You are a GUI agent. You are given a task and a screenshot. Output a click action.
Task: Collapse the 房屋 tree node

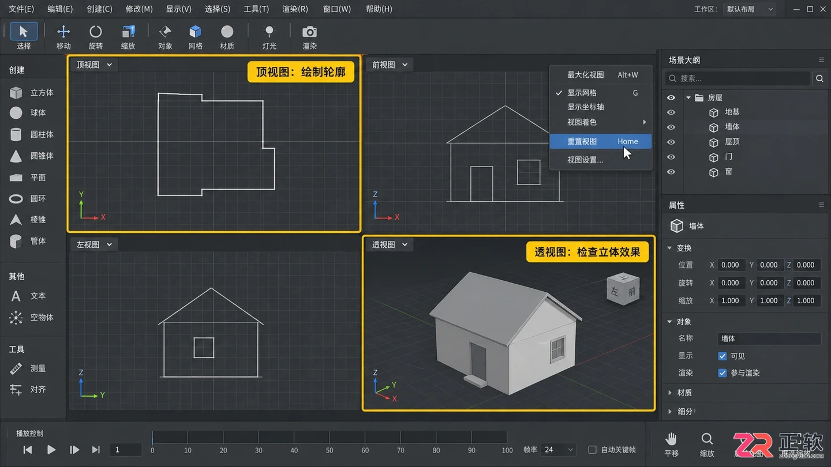[x=688, y=98]
